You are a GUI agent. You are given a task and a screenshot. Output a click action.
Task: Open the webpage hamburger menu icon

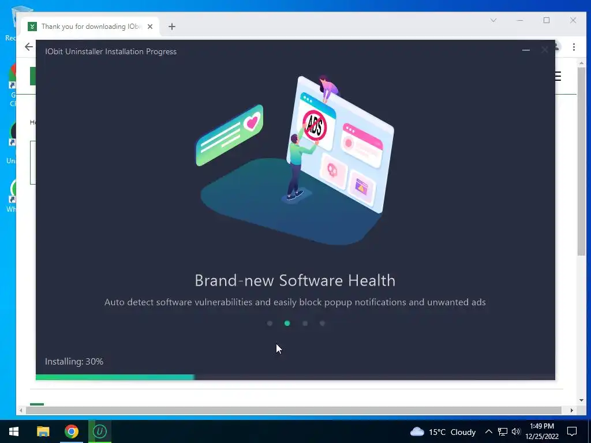pos(558,76)
